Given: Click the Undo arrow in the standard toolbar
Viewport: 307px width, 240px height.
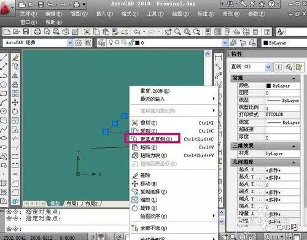Looking at the screenshot, I should [137, 32].
